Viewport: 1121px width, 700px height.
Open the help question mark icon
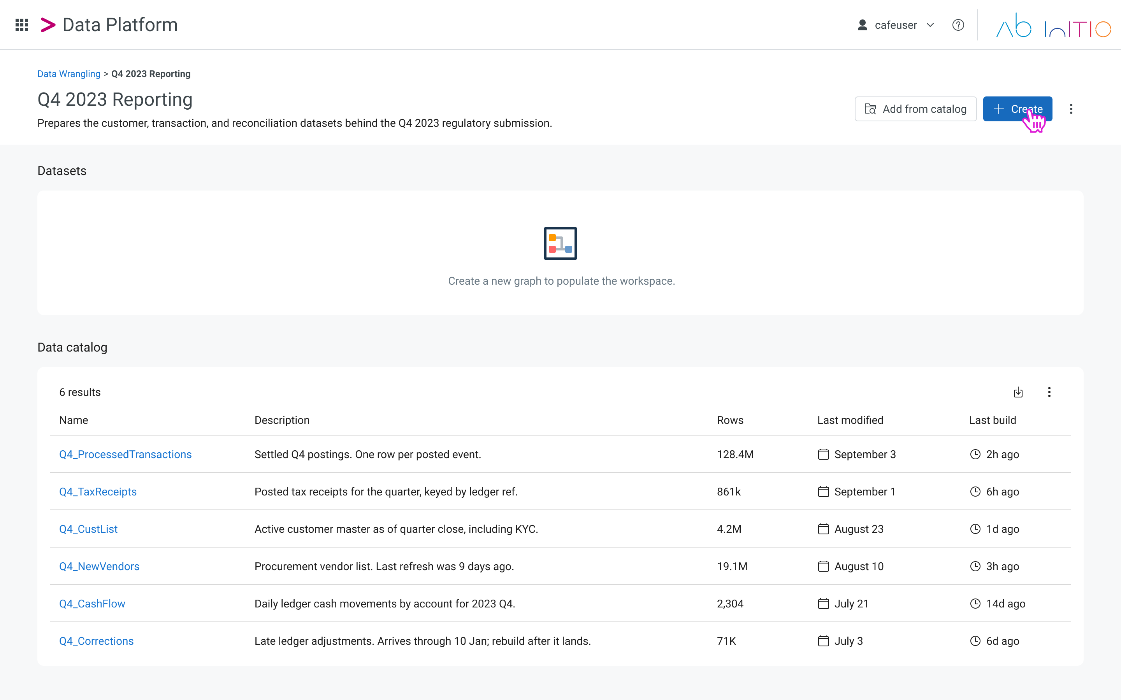coord(958,25)
